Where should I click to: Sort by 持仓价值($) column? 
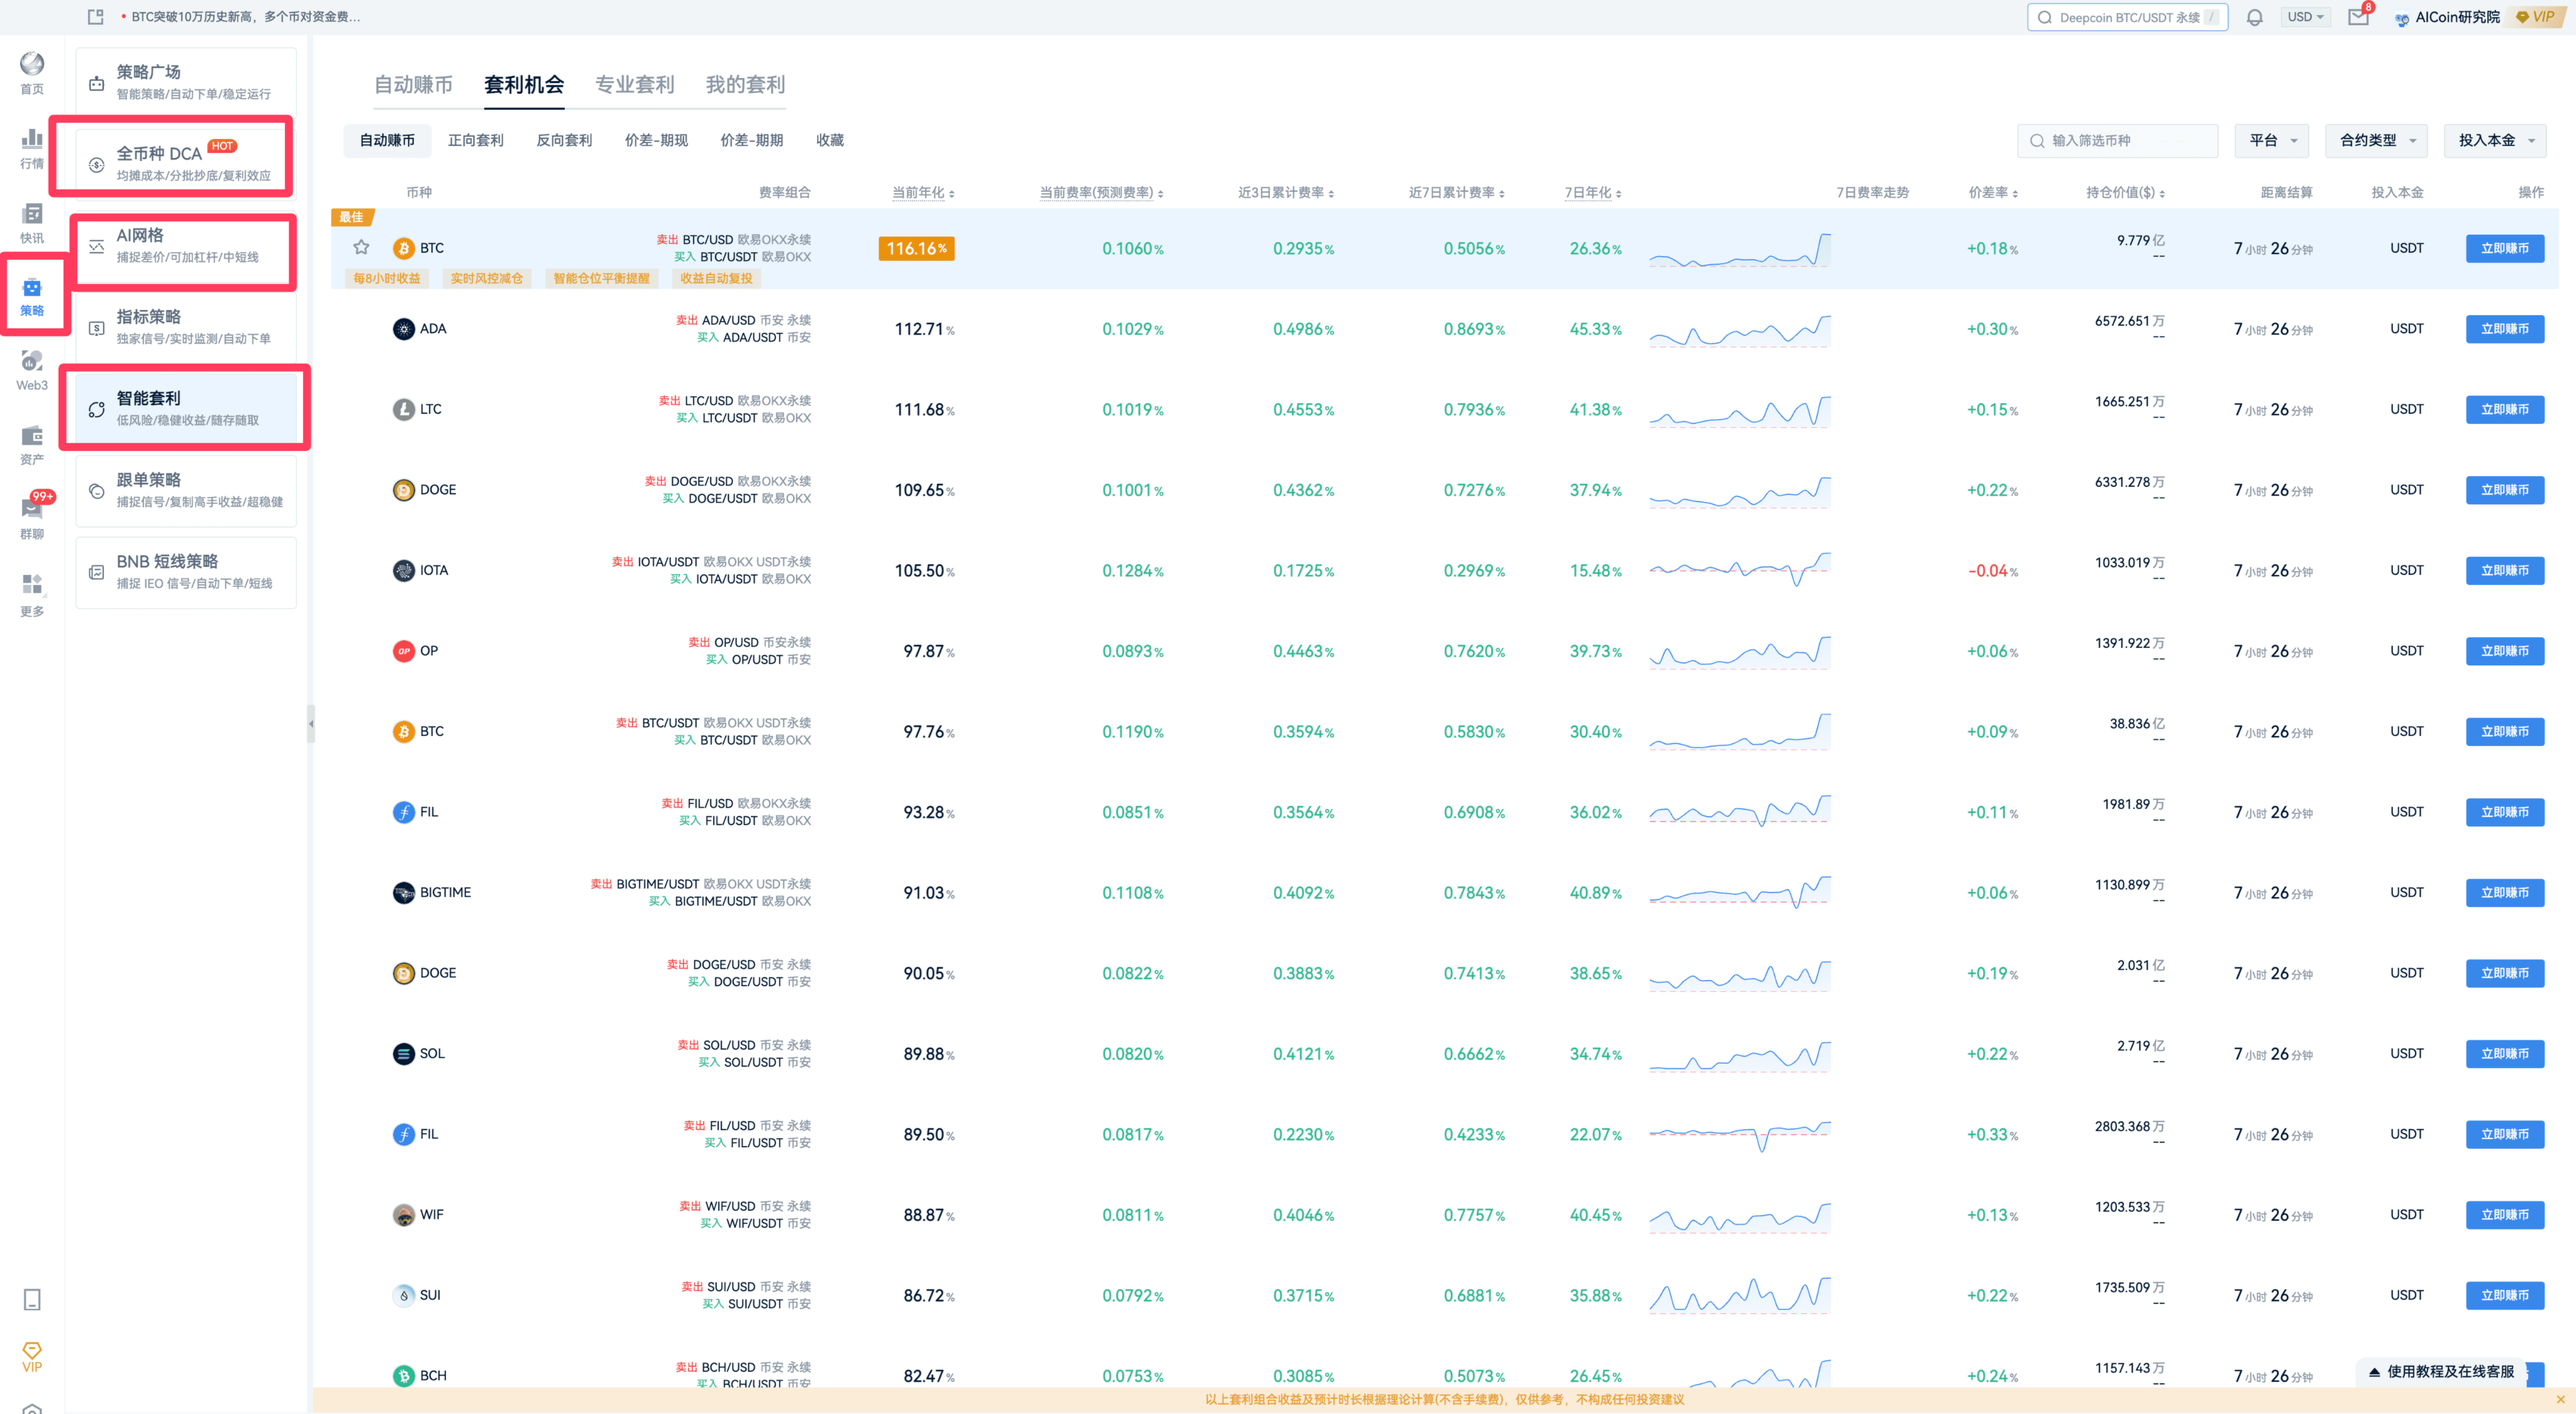(x=2125, y=192)
